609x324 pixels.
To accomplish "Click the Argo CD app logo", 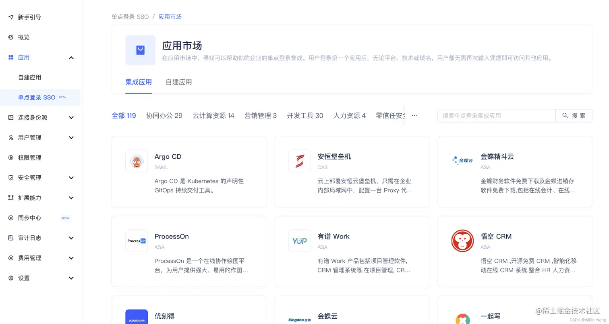I will pos(137,161).
